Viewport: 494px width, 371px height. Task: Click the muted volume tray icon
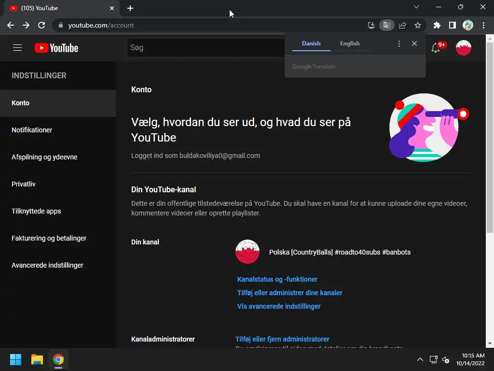point(445,359)
